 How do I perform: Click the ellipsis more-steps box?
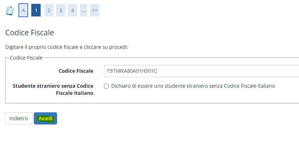point(83,10)
